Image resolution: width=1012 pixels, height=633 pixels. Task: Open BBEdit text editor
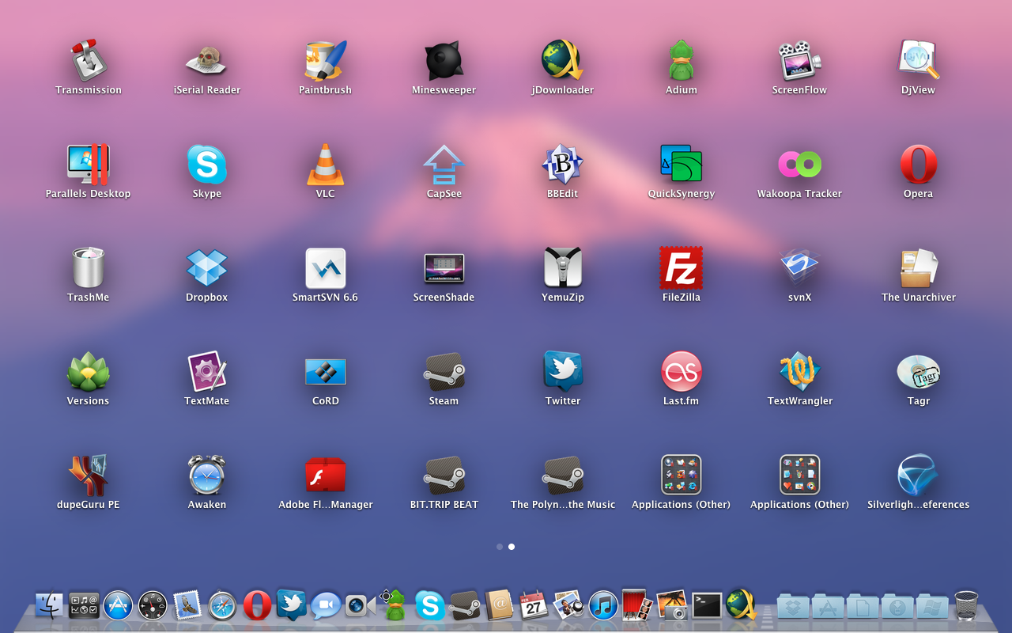pyautogui.click(x=563, y=165)
